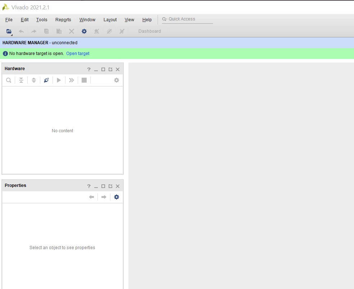The image size is (354, 289).
Task: Click Expand All icon in Hardware panel
Action: [x=34, y=80]
